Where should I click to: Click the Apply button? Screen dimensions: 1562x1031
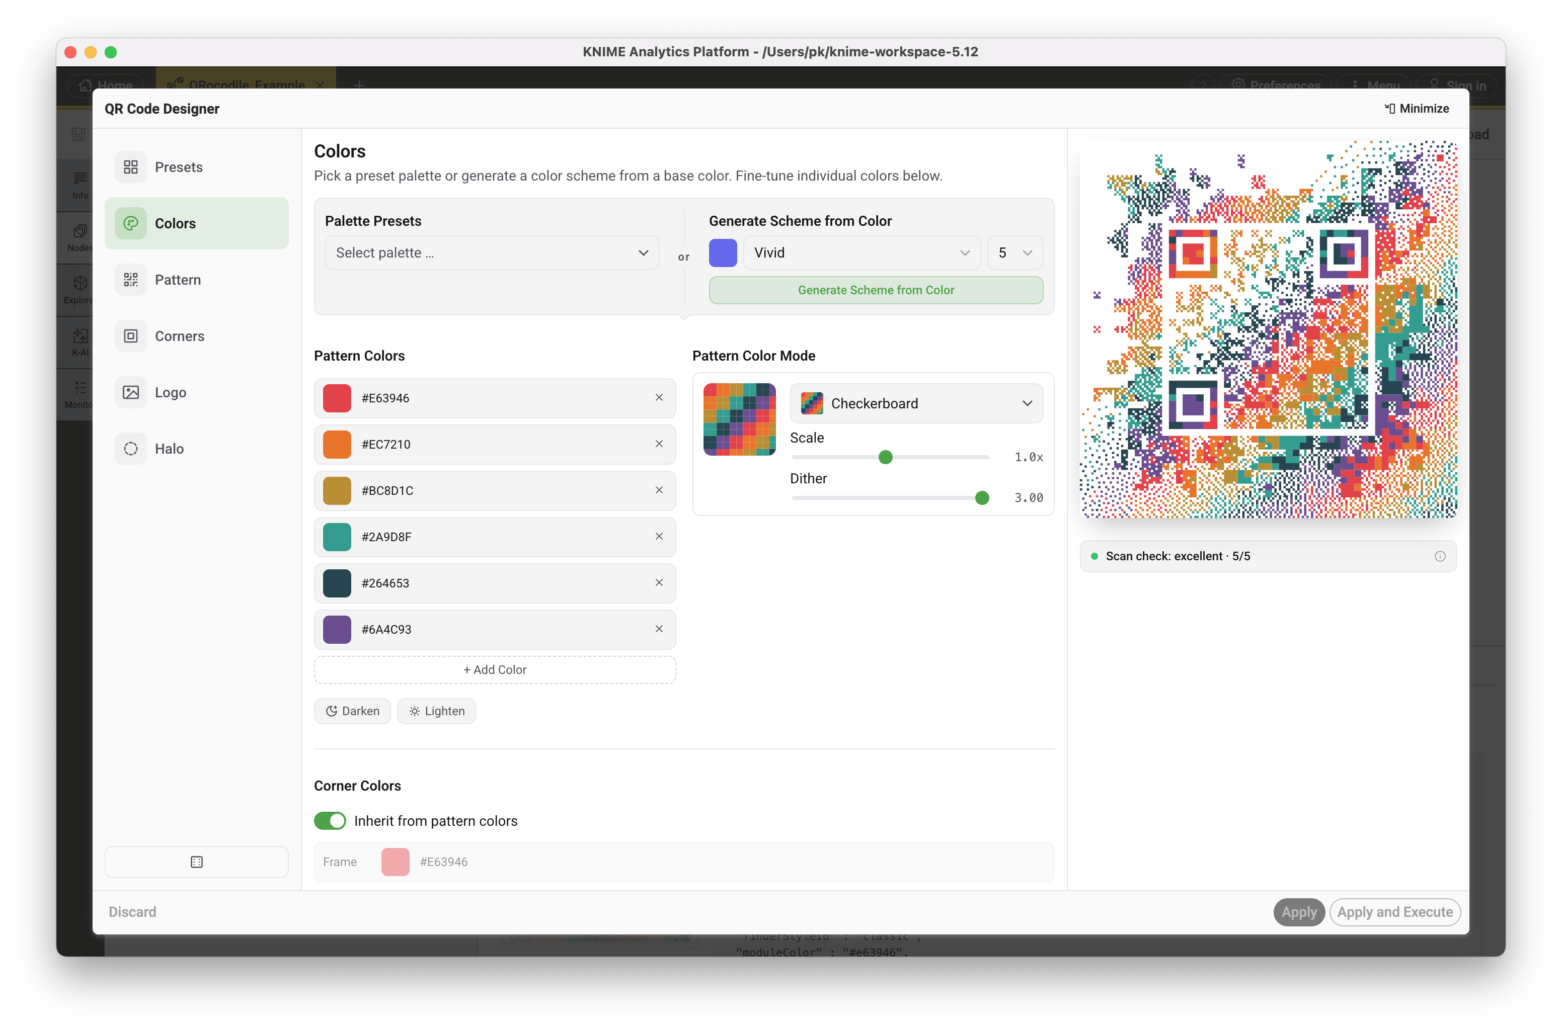pos(1299,912)
